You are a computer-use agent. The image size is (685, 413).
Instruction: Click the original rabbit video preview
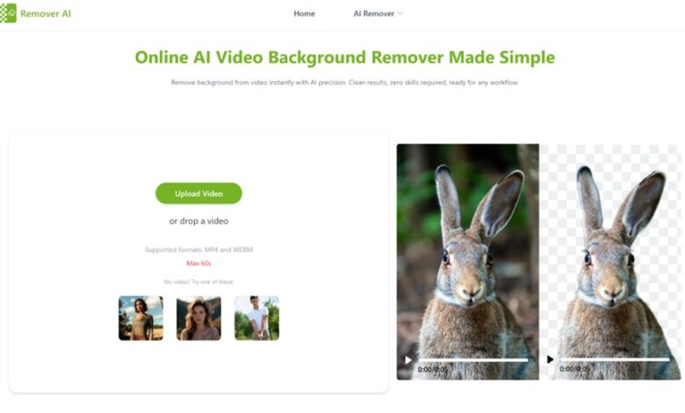468,261
